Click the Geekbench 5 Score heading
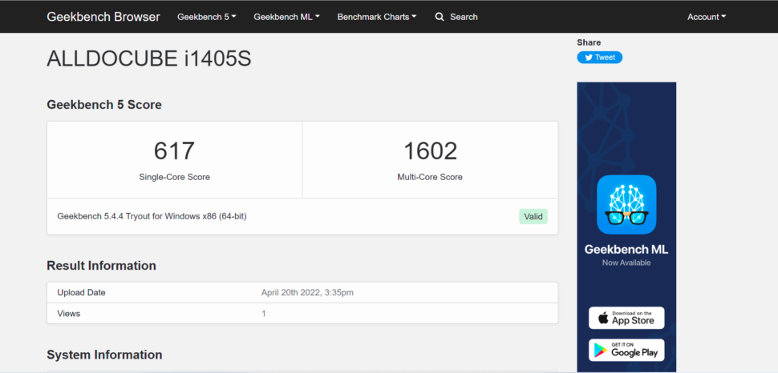The width and height of the screenshot is (778, 373). point(104,105)
